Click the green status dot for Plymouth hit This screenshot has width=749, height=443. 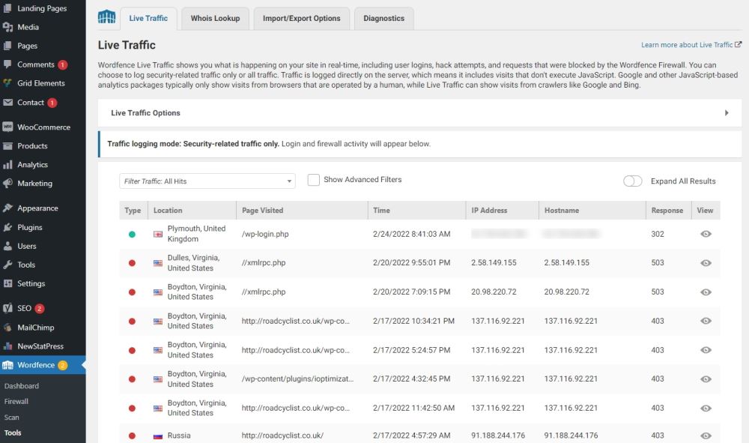pyautogui.click(x=132, y=234)
